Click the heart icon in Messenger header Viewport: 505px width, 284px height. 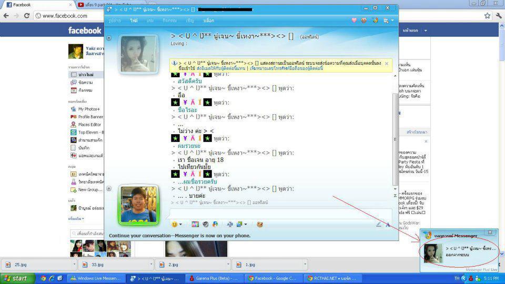point(354,21)
